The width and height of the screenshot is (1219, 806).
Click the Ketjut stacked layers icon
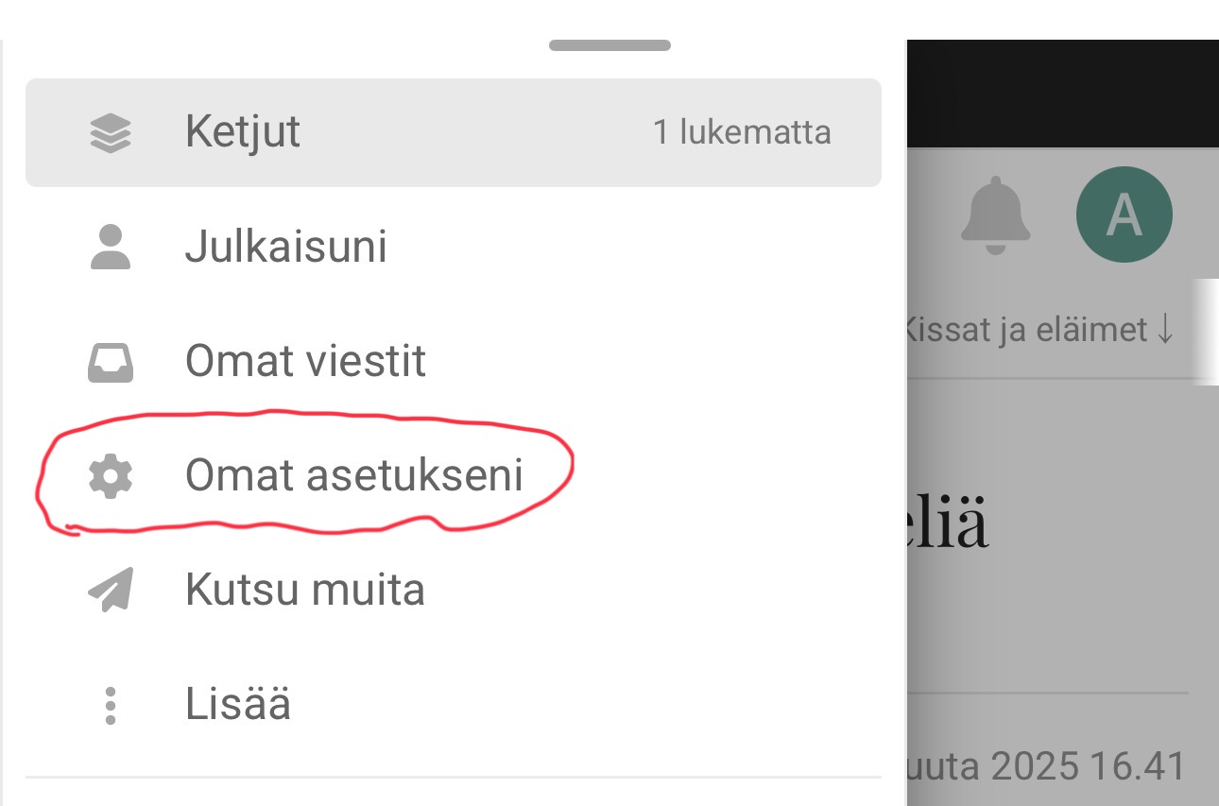pyautogui.click(x=111, y=133)
